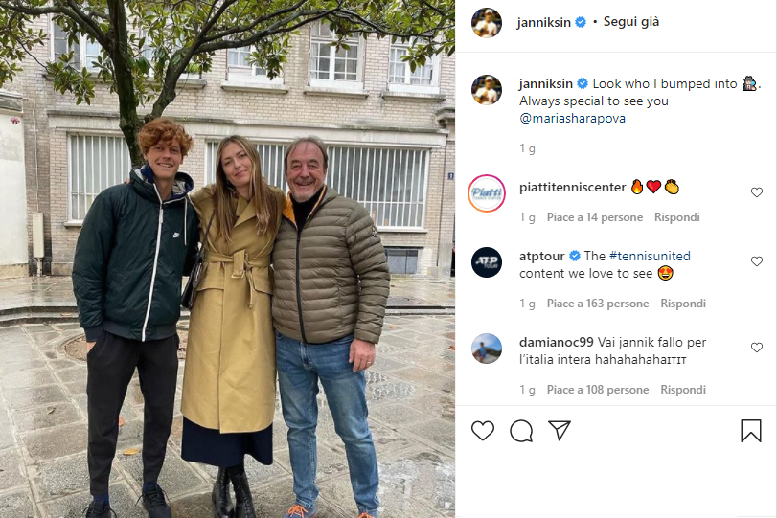Like the piattitenniscenter comment
This screenshot has height=518, width=777.
click(757, 192)
